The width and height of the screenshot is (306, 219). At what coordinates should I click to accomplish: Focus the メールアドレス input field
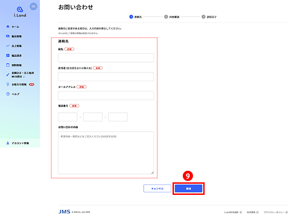coord(106,96)
